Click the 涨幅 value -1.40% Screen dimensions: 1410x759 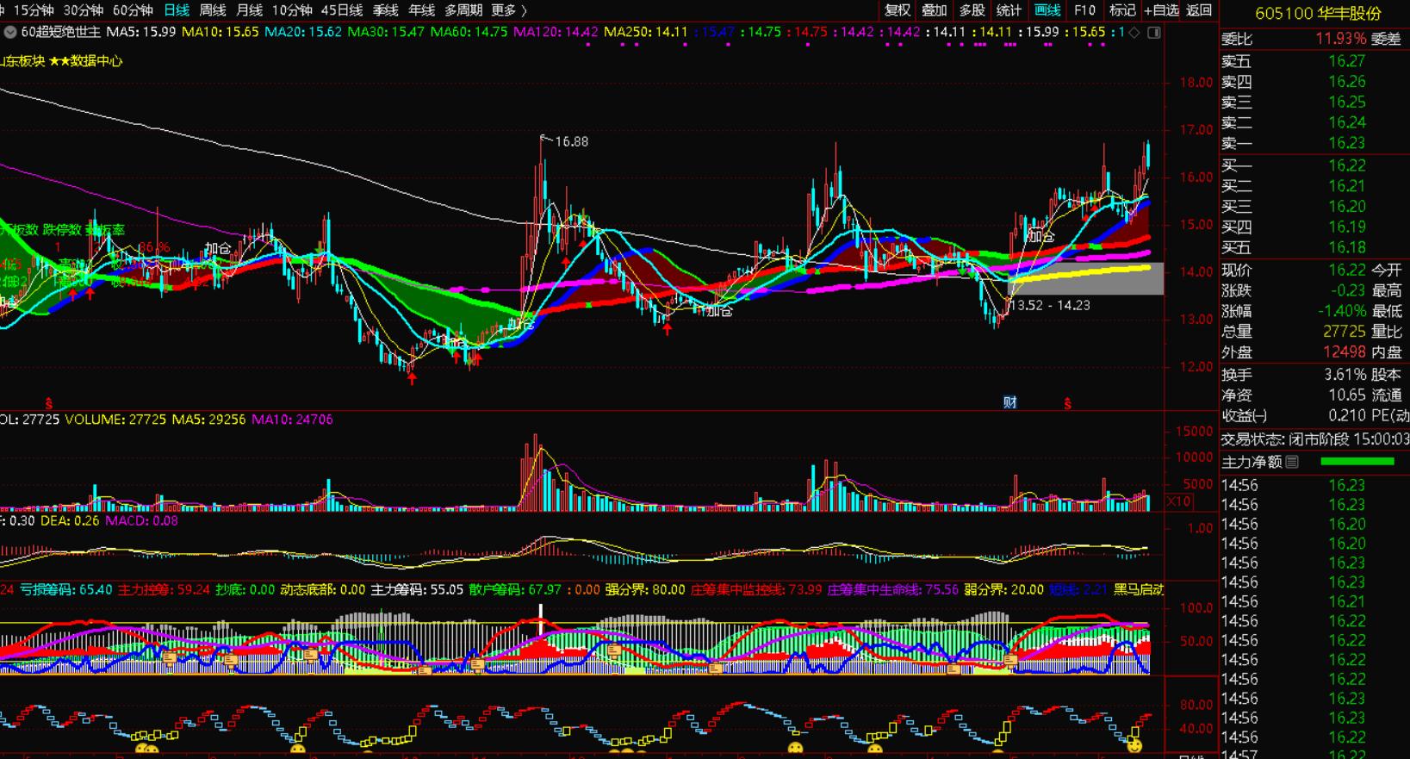click(1342, 311)
